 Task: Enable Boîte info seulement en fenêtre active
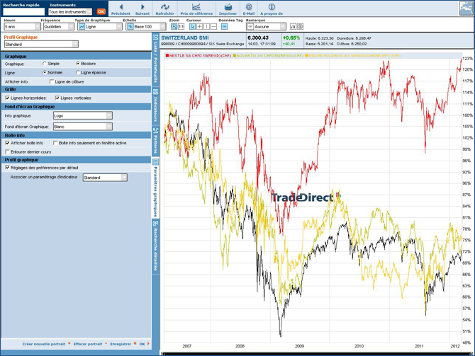click(x=55, y=143)
